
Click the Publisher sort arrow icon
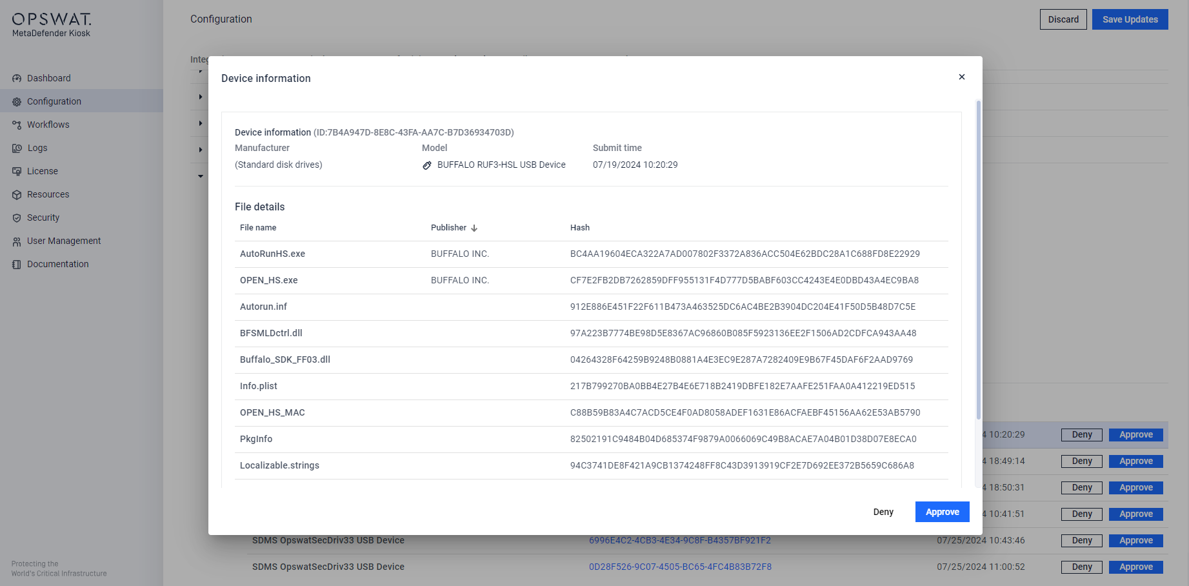(x=474, y=228)
